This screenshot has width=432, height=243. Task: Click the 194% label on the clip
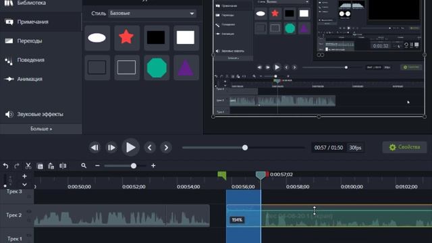coord(237,220)
